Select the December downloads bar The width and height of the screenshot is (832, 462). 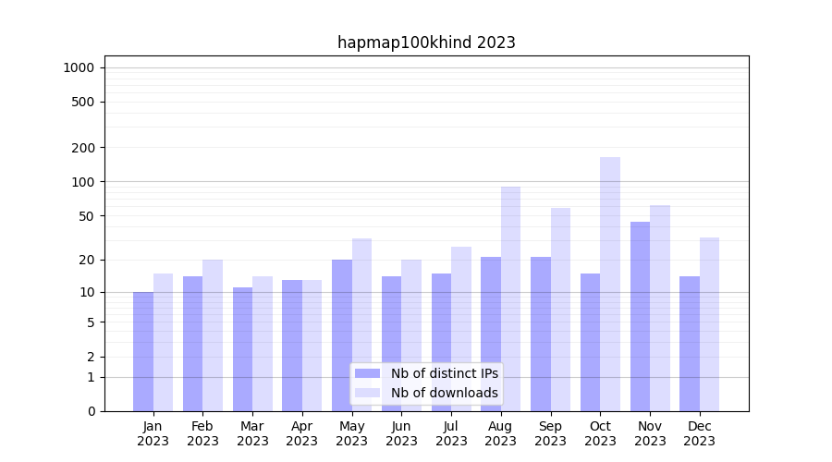click(709, 323)
